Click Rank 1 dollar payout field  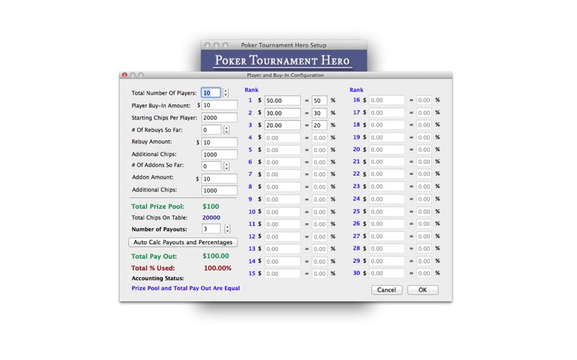click(x=283, y=101)
